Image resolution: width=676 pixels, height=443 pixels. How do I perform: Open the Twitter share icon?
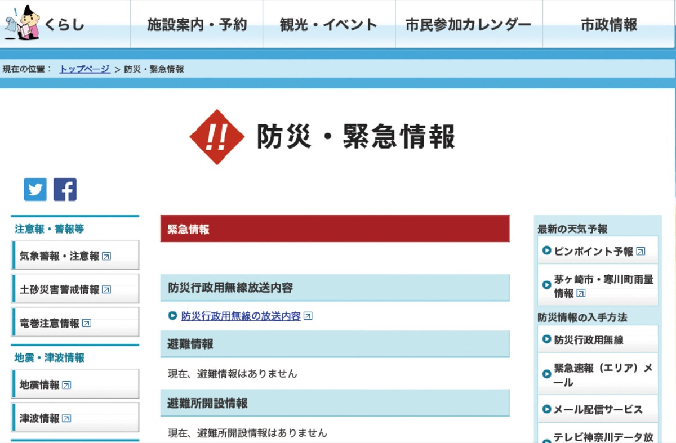click(35, 189)
